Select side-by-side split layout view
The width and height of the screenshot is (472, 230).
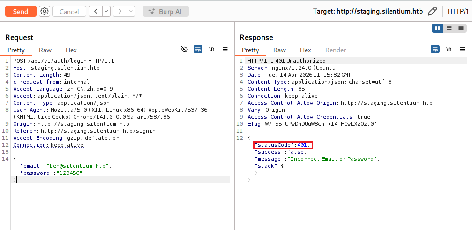[438, 29]
